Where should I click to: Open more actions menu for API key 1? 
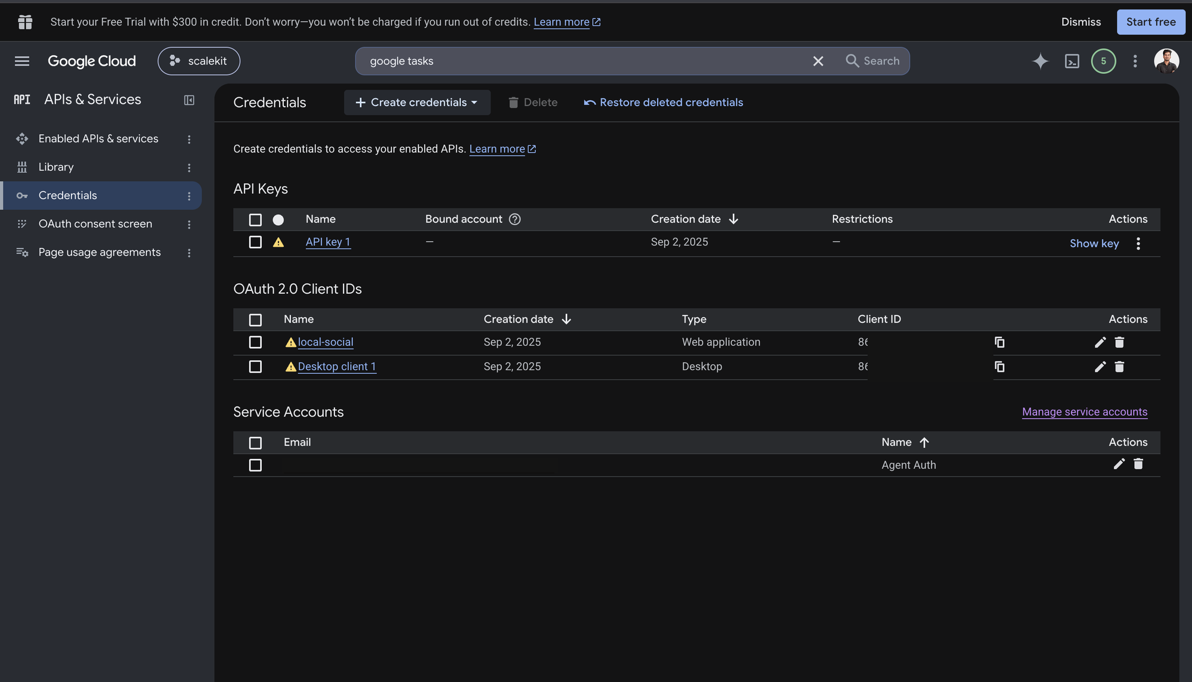(x=1138, y=243)
